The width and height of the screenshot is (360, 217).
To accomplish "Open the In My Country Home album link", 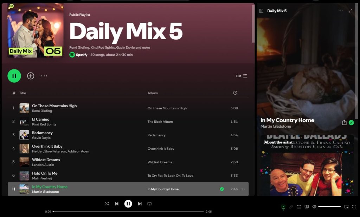I will (163, 189).
